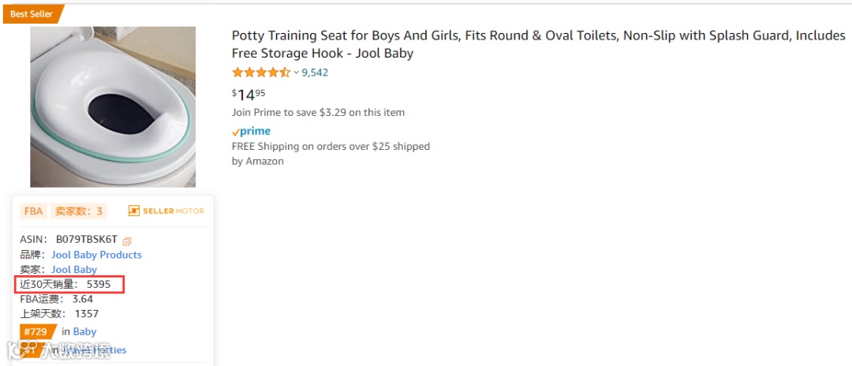852x366 pixels.
Task: Click the FBA运费 value 3.64
Action: [83, 299]
